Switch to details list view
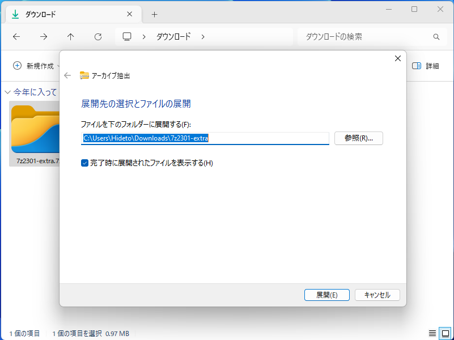The width and height of the screenshot is (454, 340). (434, 333)
